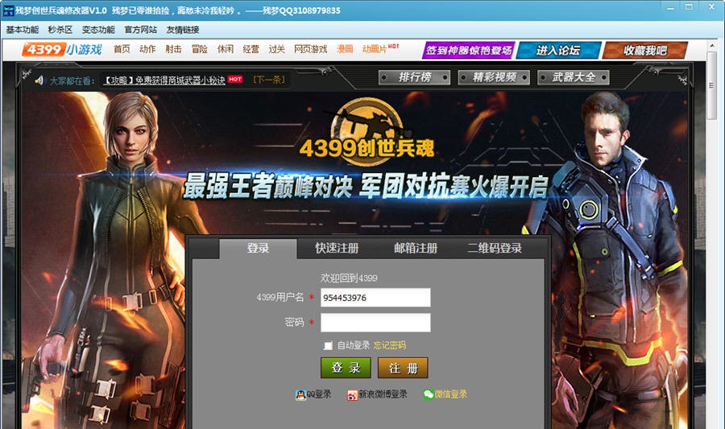Click the speaker announcement icon
The width and height of the screenshot is (725, 429).
(39, 80)
